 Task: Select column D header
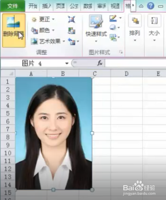tap(126, 74)
